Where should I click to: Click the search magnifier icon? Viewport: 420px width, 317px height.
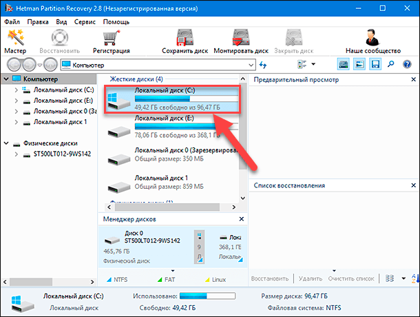pos(391,64)
